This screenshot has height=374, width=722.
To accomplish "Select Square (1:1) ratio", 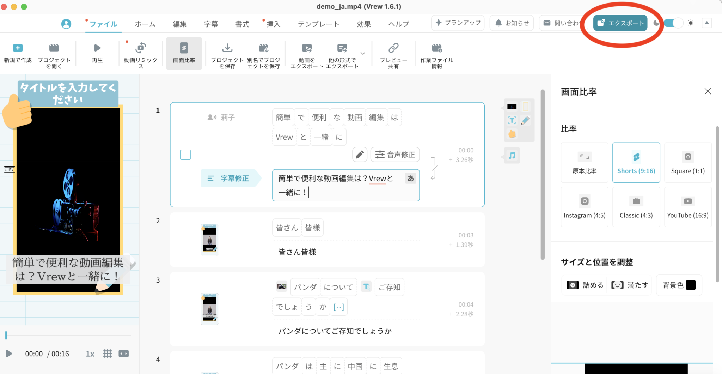I will click(688, 162).
